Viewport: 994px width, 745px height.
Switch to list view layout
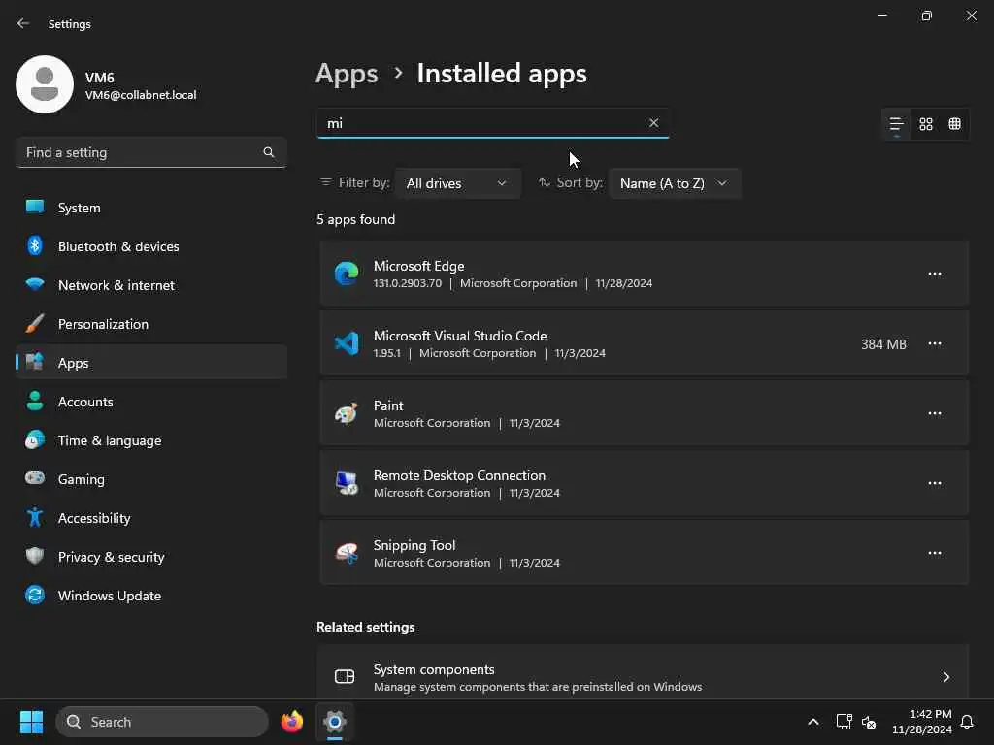coord(896,124)
